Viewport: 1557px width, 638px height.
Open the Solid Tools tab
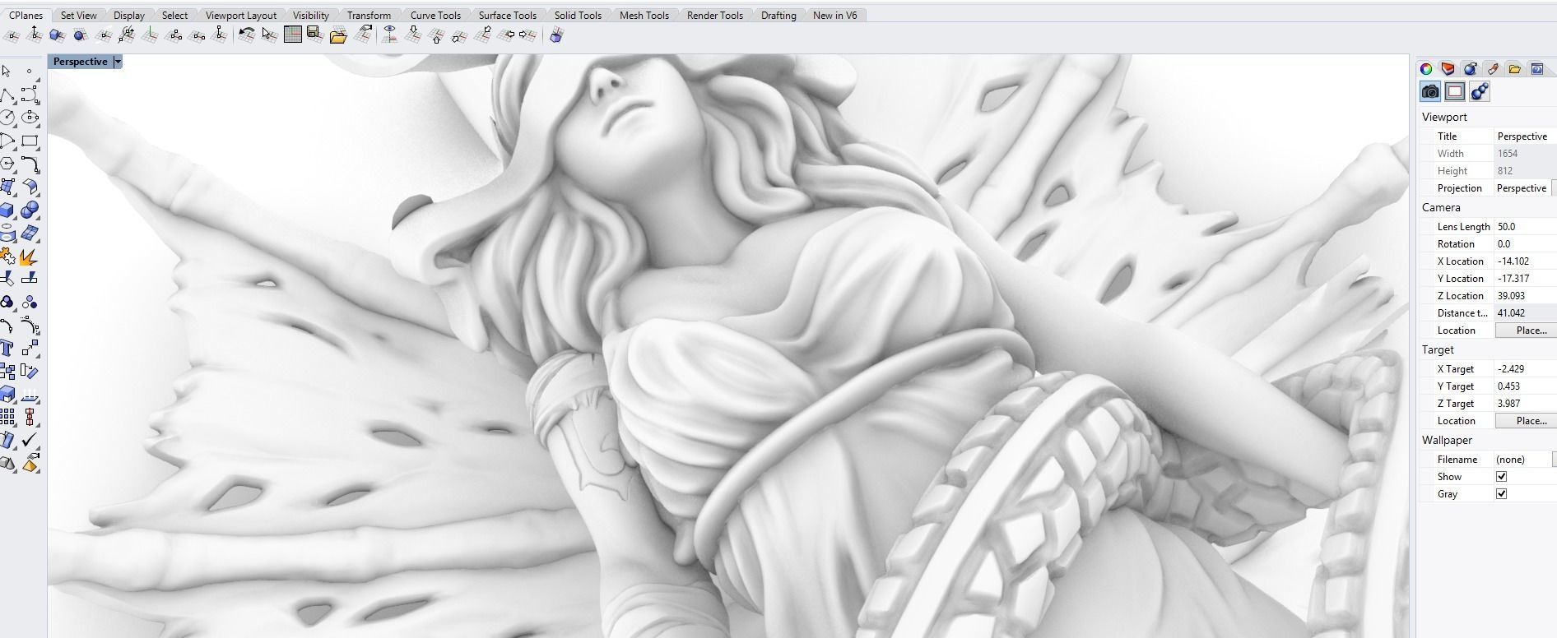pyautogui.click(x=578, y=15)
